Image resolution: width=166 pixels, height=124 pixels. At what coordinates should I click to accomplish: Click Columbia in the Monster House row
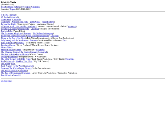40,50
